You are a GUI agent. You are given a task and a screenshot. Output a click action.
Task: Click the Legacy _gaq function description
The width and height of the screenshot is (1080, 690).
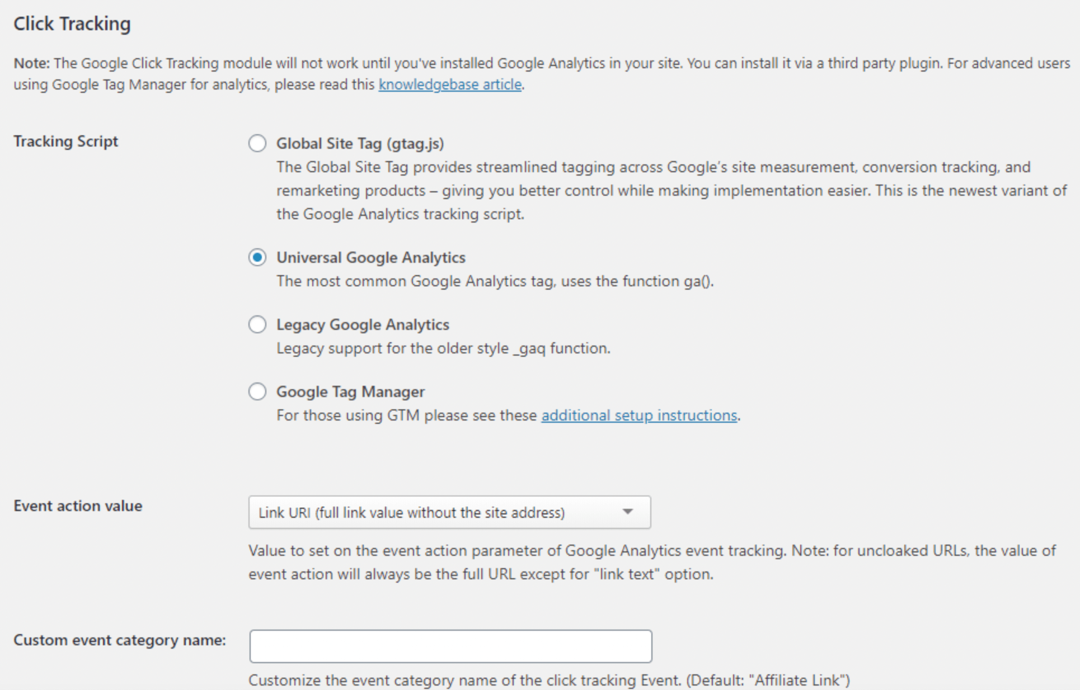pyautogui.click(x=443, y=348)
